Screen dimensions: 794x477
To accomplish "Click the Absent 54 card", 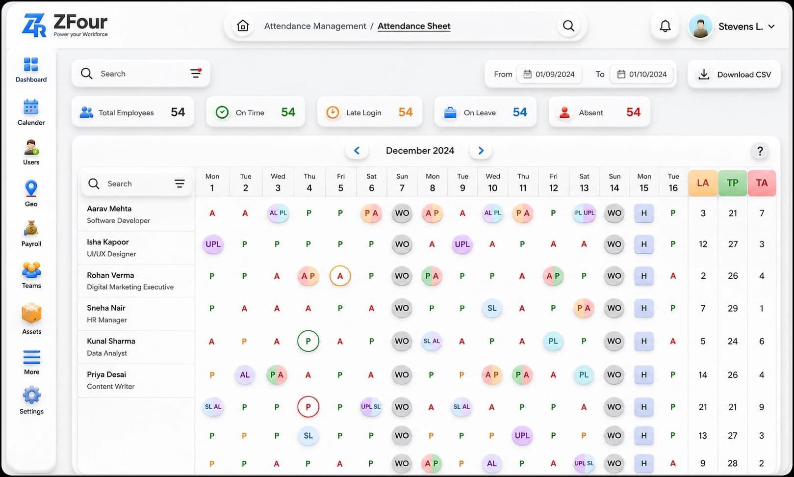I will 599,112.
